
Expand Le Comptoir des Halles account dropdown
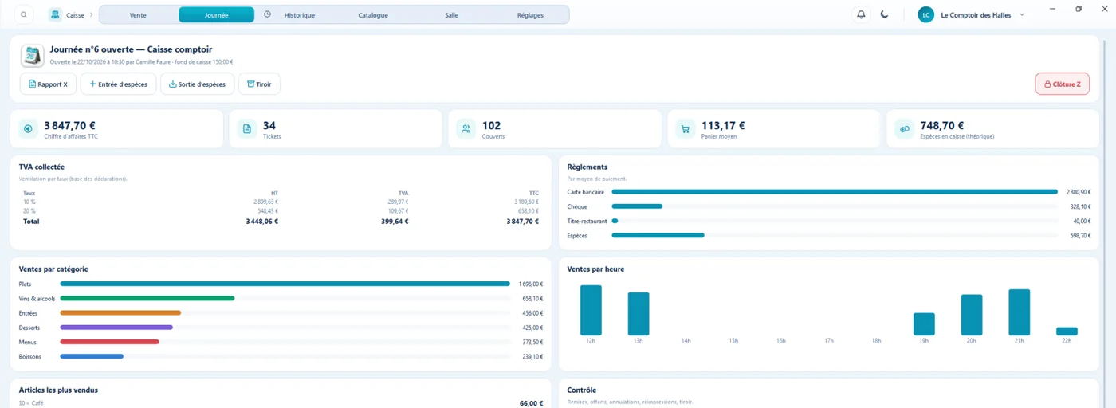(1022, 14)
